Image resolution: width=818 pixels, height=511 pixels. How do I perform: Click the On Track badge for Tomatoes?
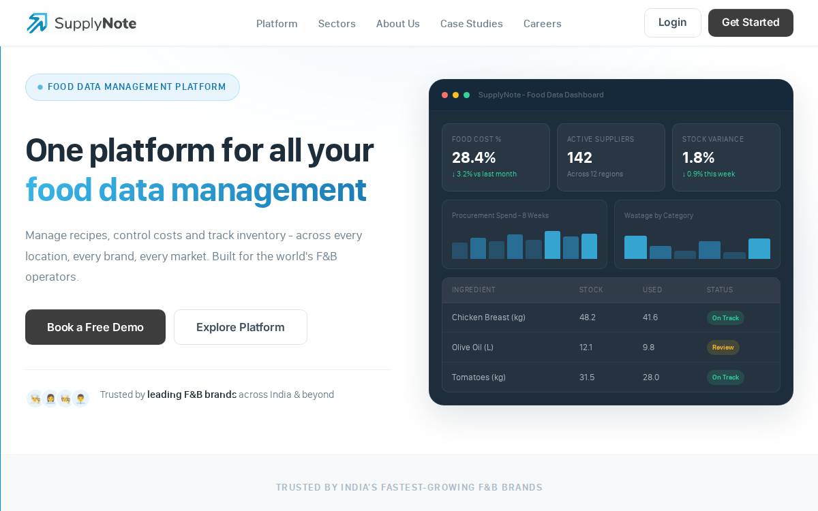pyautogui.click(x=725, y=377)
